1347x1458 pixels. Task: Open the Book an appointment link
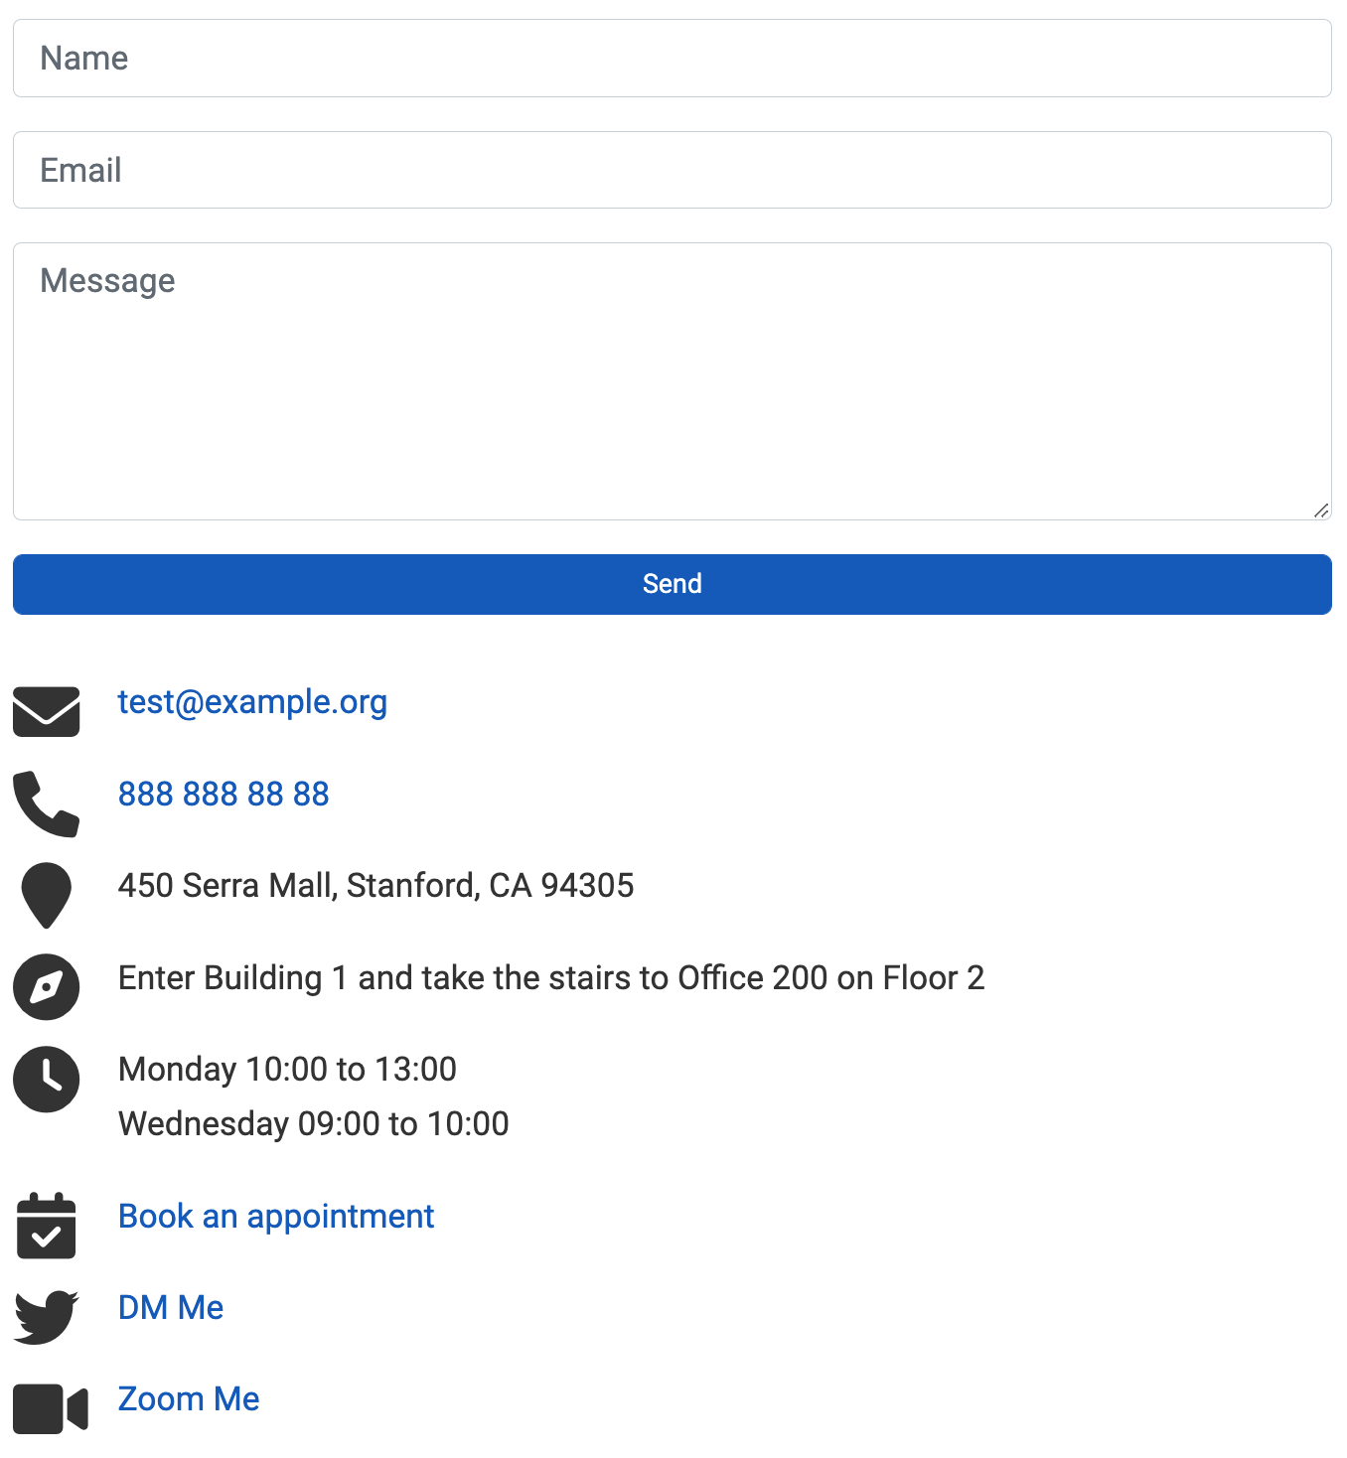pyautogui.click(x=276, y=1217)
